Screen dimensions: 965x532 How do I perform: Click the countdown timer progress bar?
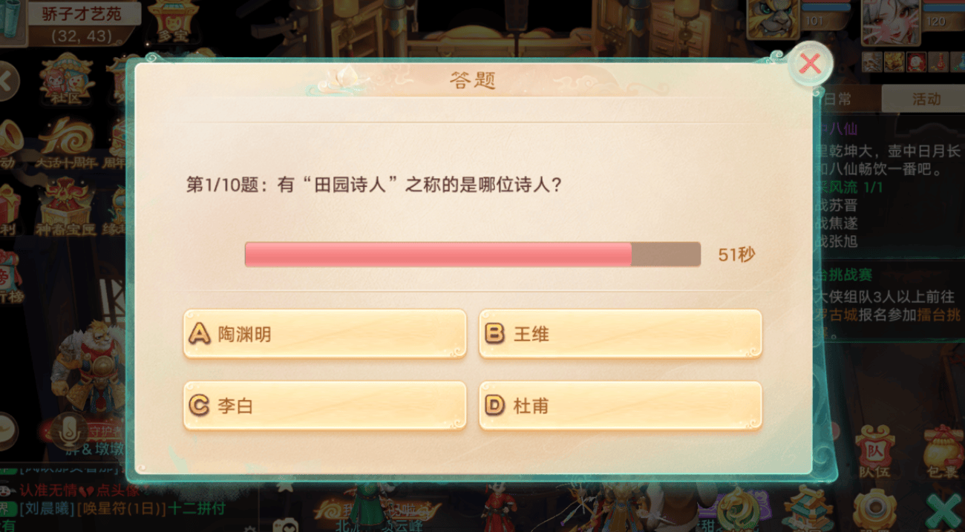pos(472,254)
